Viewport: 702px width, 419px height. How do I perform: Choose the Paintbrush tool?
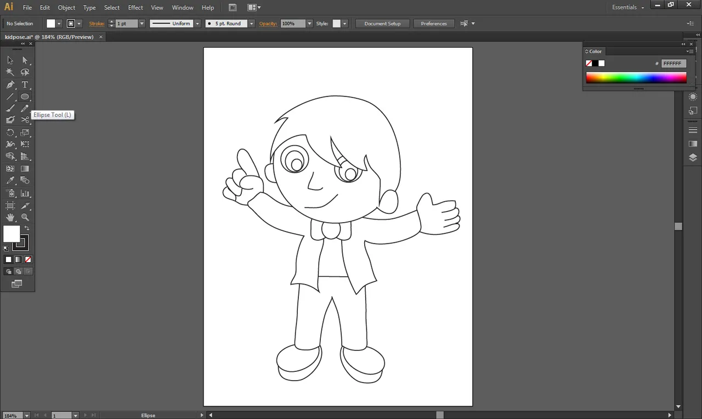click(x=10, y=109)
